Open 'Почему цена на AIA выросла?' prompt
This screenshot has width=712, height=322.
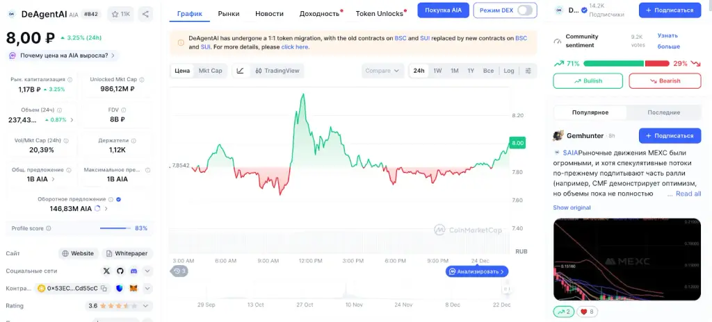(x=63, y=56)
